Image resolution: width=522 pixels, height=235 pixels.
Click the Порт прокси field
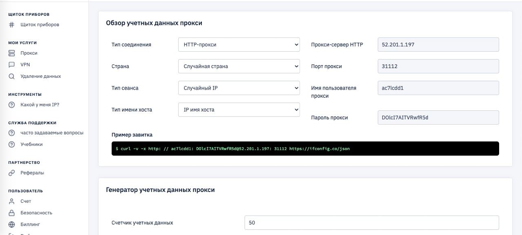point(438,66)
